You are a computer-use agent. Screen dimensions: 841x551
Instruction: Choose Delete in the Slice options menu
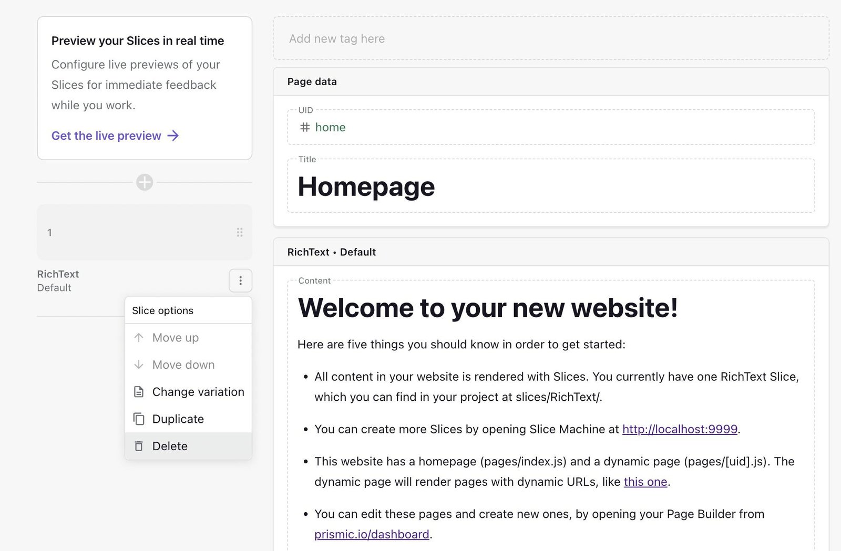[170, 446]
